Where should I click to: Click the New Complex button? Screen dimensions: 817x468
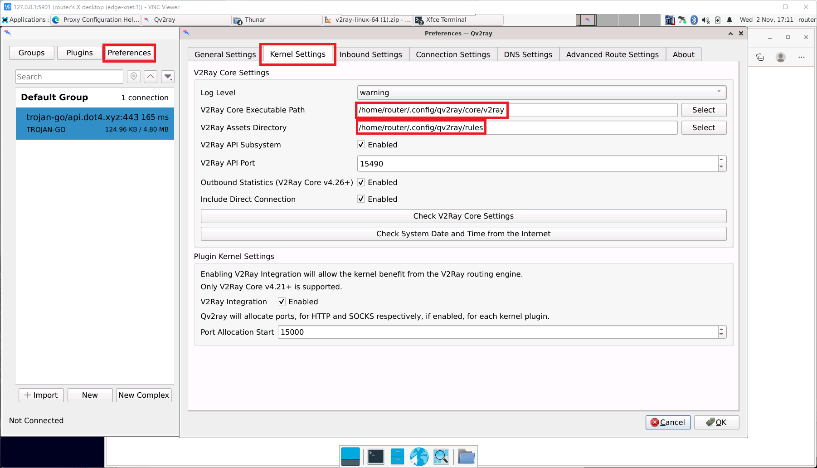pyautogui.click(x=144, y=395)
